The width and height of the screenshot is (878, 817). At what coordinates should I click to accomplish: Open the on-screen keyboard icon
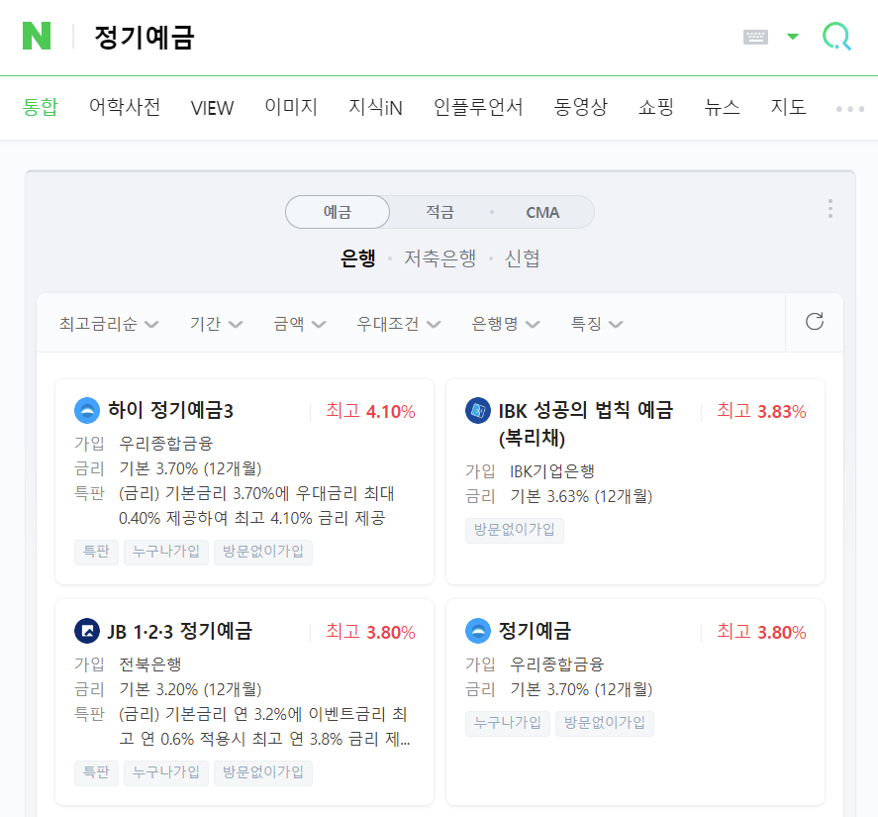(755, 37)
